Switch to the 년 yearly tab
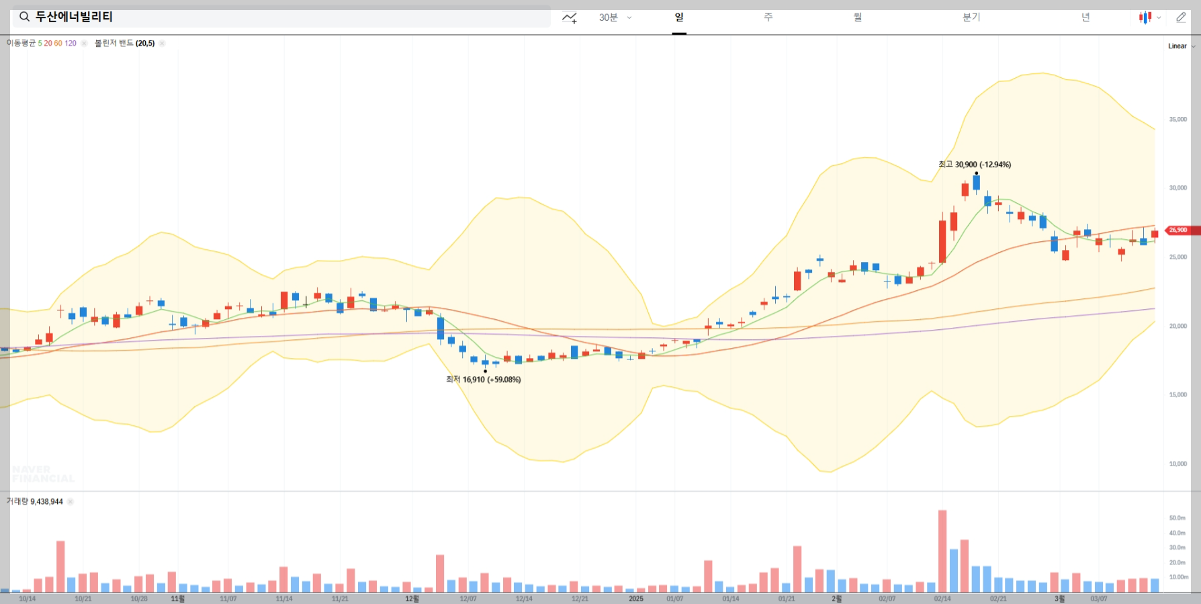1201x604 pixels. click(1085, 17)
